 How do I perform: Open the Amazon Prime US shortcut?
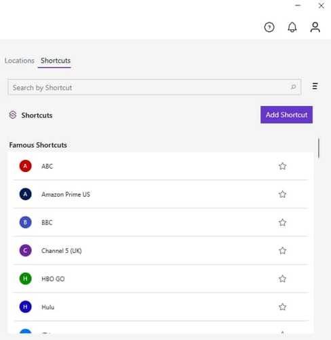pos(161,194)
